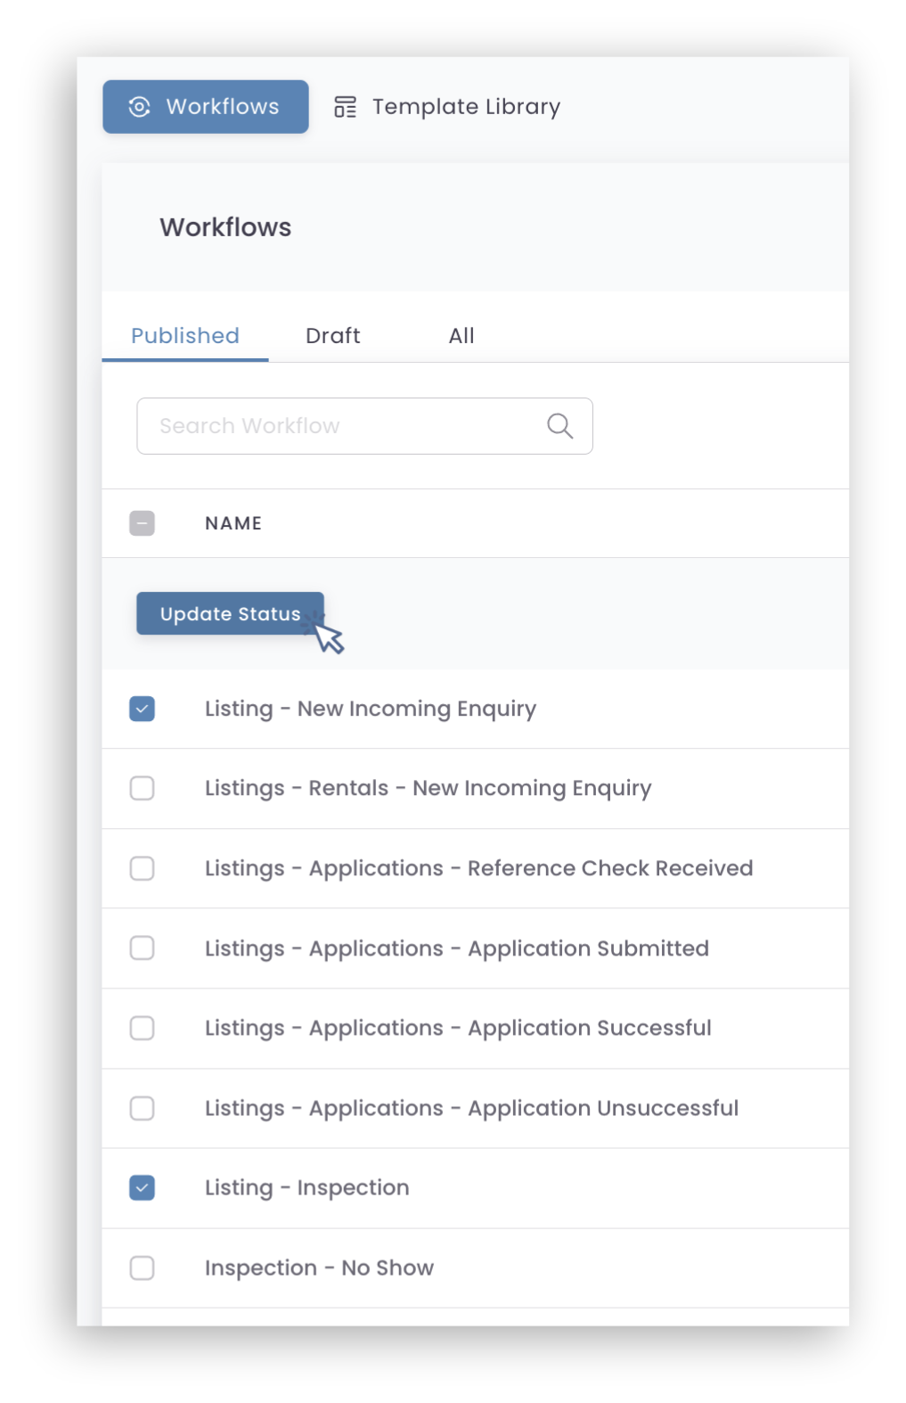The width and height of the screenshot is (906, 1403).
Task: Click the Workflows button icon
Action: [140, 107]
